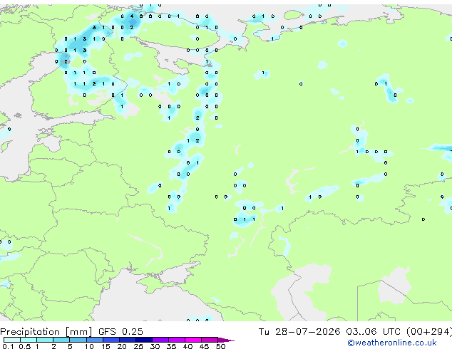Click the '03..06 UTC' time label

(374, 332)
